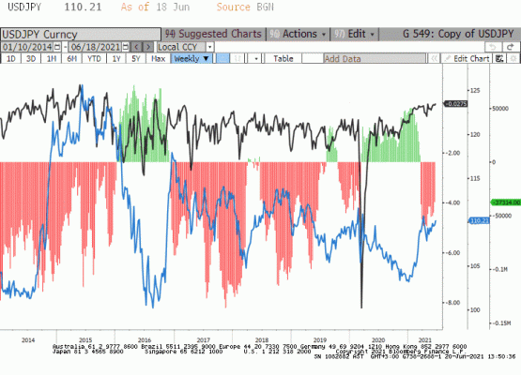Click the 'Source BGN' header text
The image size is (521, 375).
click(x=245, y=7)
